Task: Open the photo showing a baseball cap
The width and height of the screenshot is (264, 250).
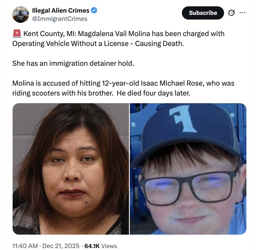Action: pyautogui.click(x=188, y=169)
